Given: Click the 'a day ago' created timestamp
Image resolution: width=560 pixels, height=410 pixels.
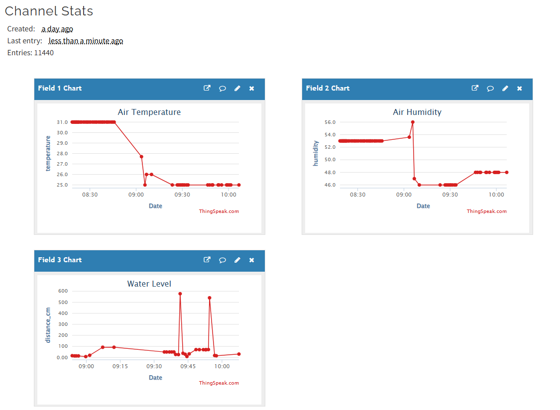Looking at the screenshot, I should point(57,29).
